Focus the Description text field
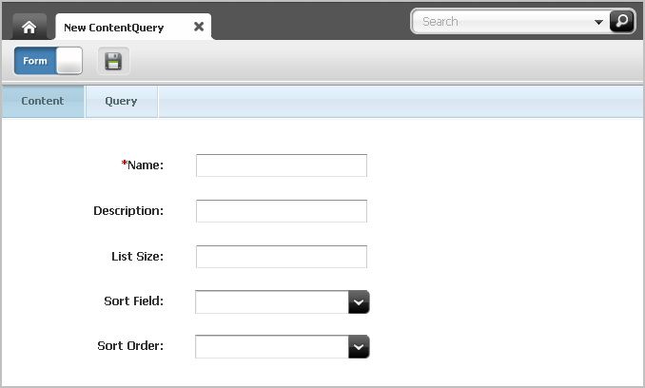This screenshot has height=388, width=645. (282, 211)
